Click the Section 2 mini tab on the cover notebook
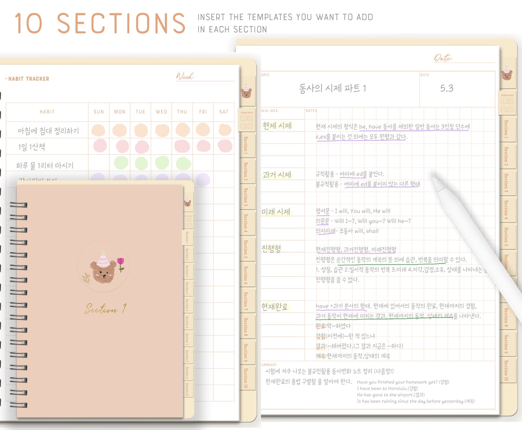This screenshot has height=430, width=522. coord(187,253)
